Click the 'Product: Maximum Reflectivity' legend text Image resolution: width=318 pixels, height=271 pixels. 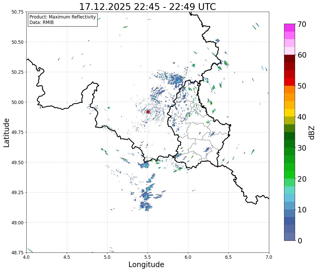[63, 17]
